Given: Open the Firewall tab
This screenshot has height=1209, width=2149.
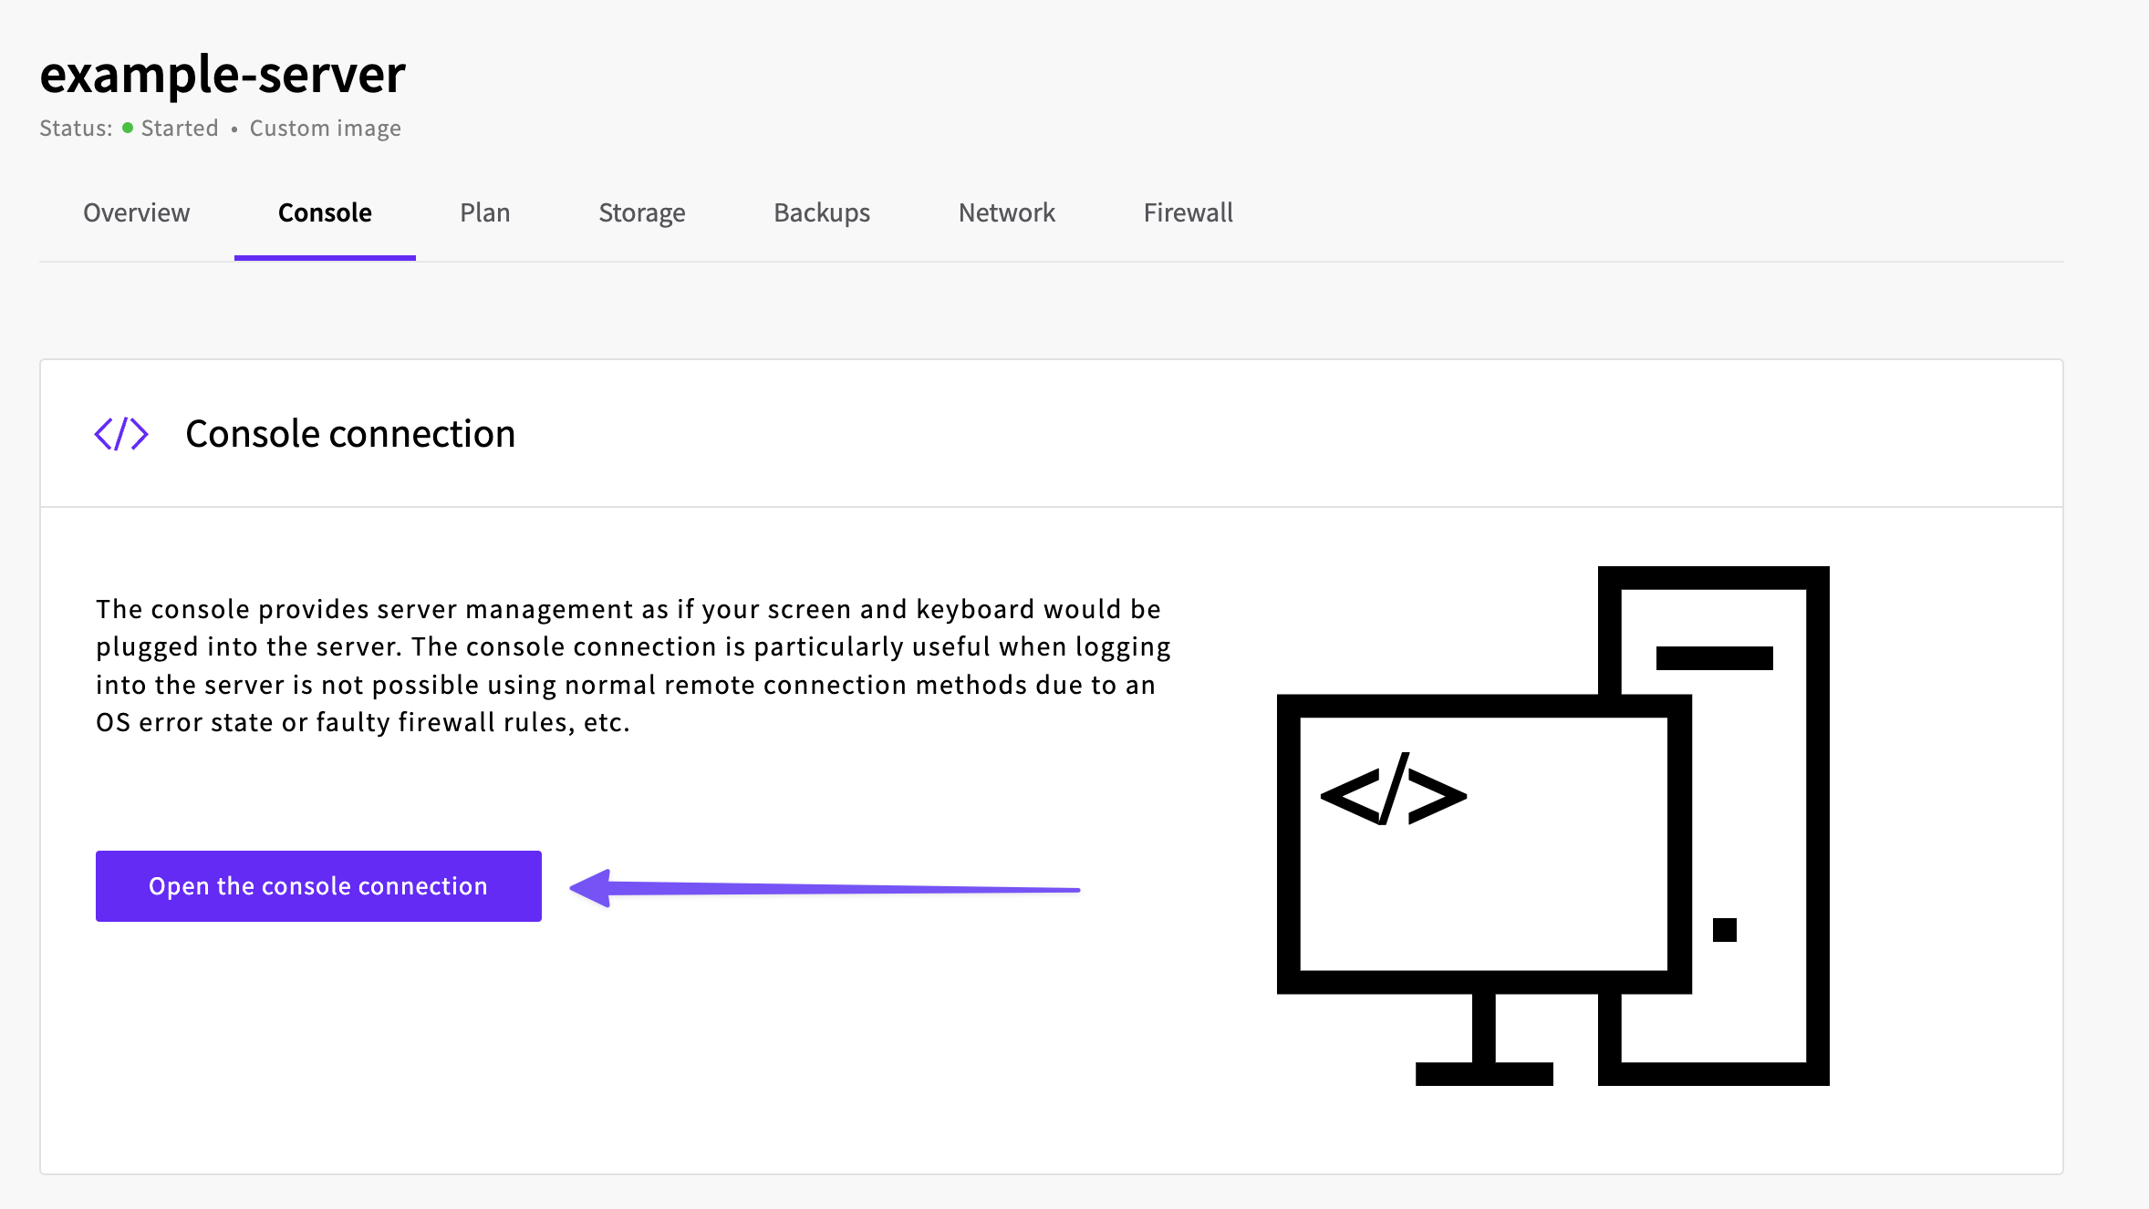Looking at the screenshot, I should (x=1188, y=212).
